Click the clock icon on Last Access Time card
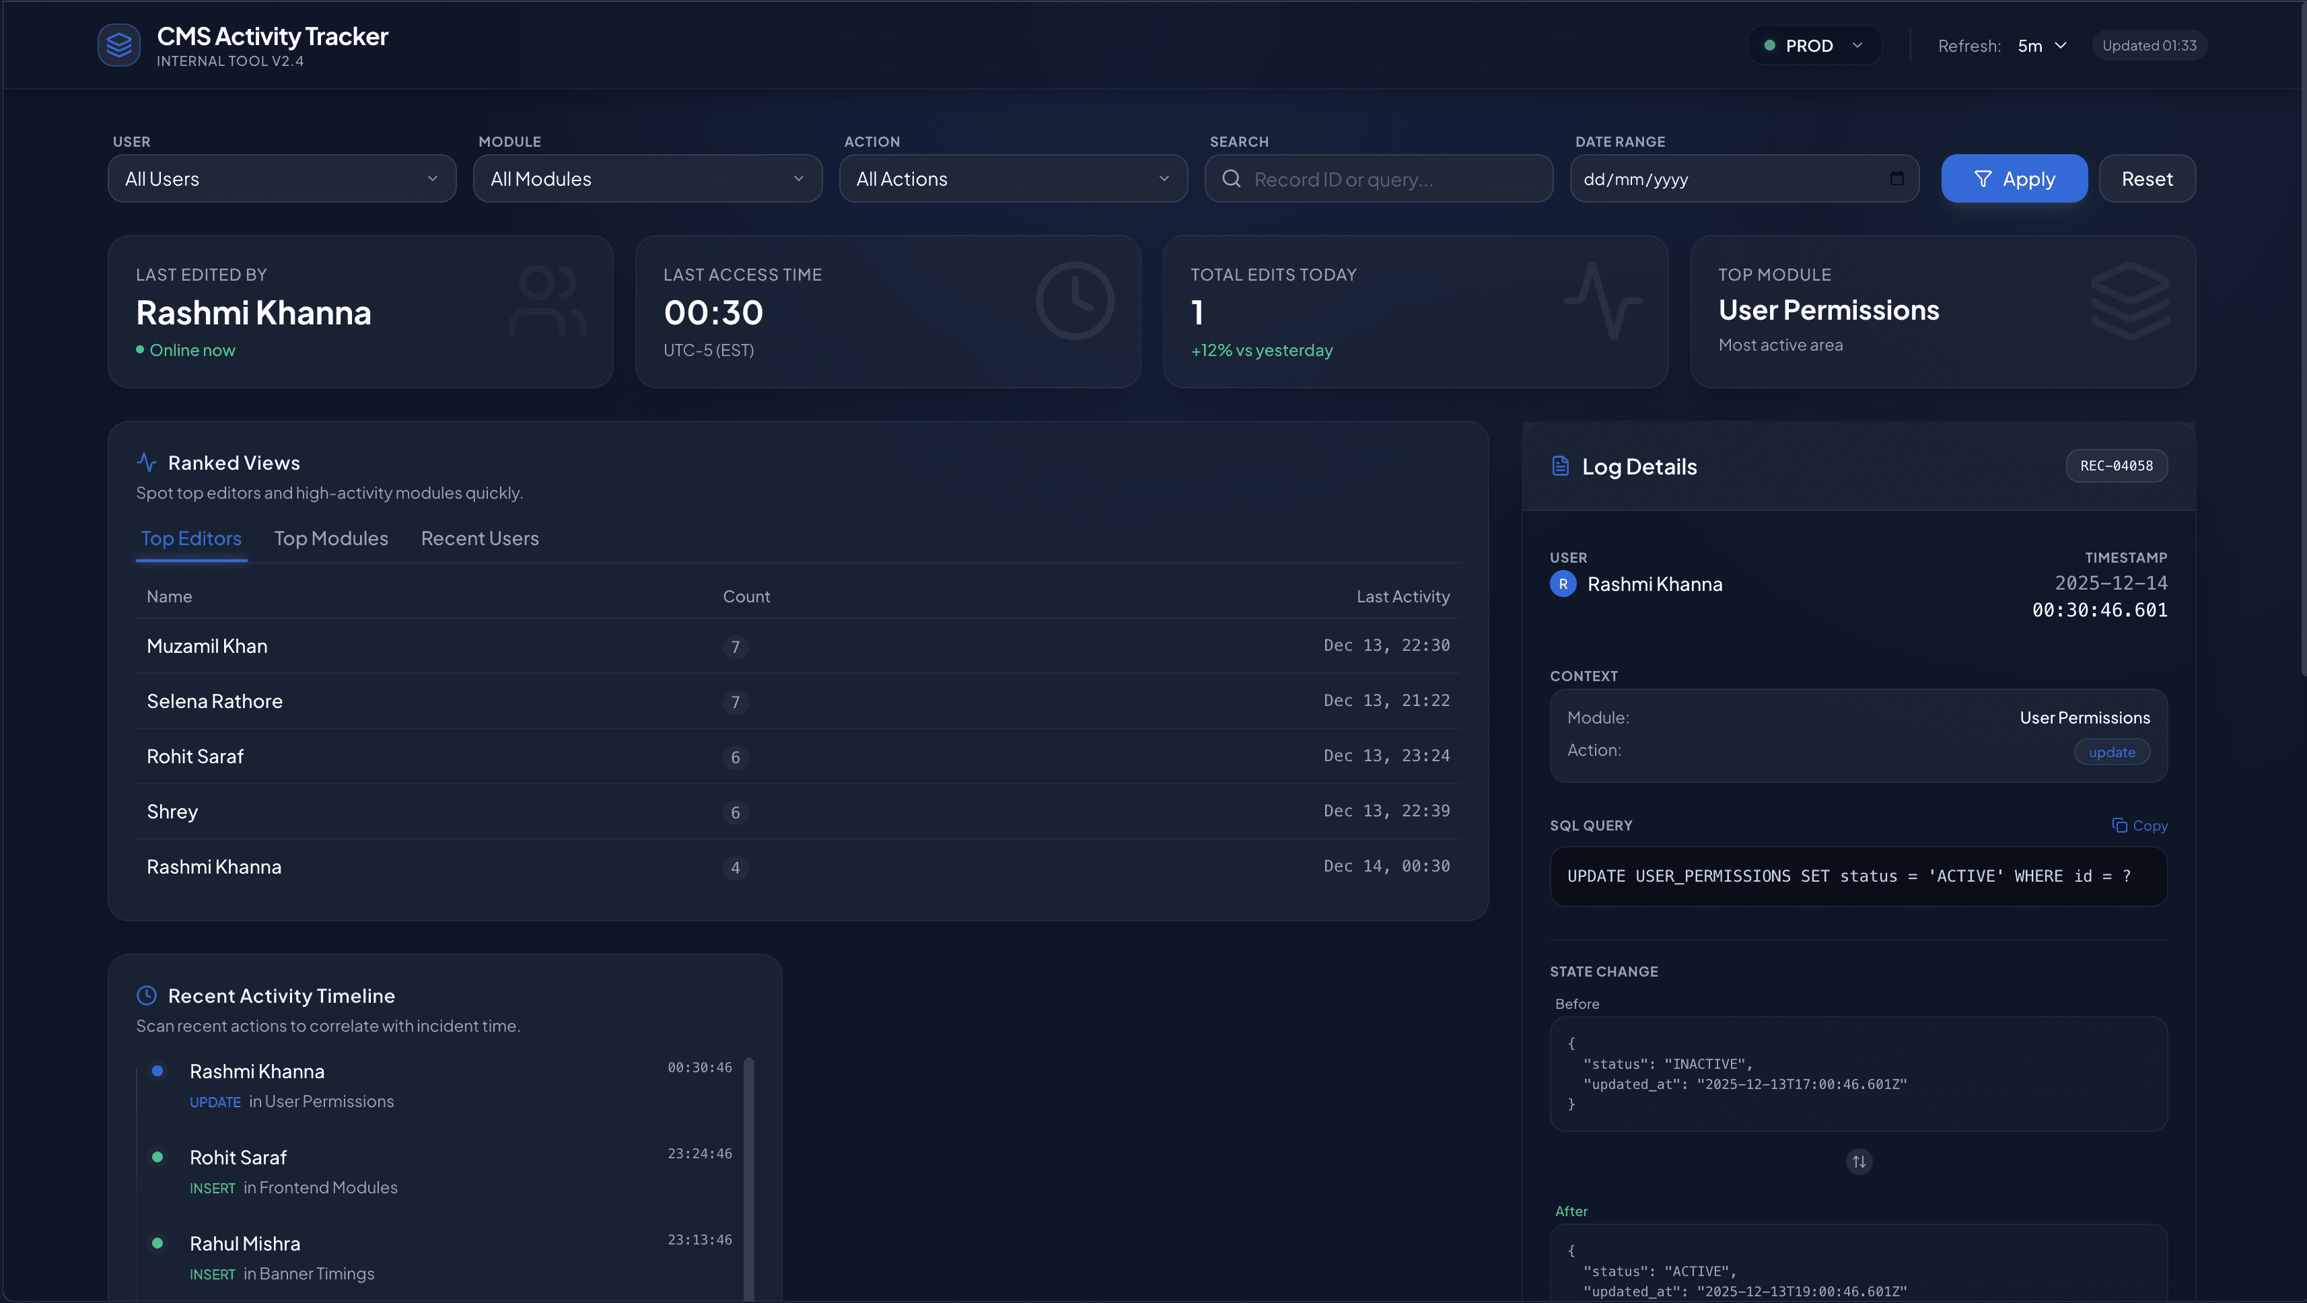Image resolution: width=2307 pixels, height=1303 pixels. [x=1075, y=301]
